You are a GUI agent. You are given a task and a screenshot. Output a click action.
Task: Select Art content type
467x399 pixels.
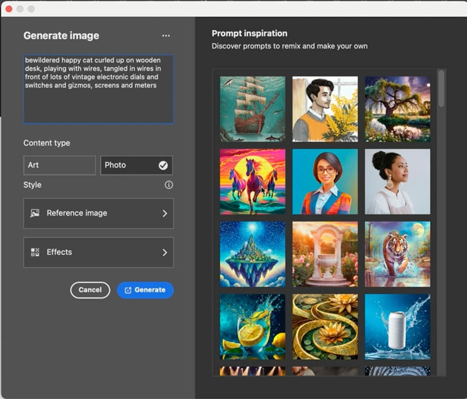[60, 165]
